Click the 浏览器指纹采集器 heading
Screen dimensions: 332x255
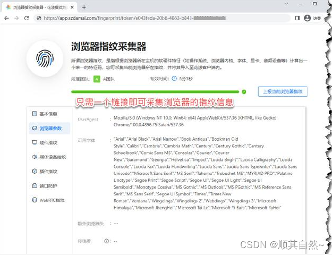[108, 46]
